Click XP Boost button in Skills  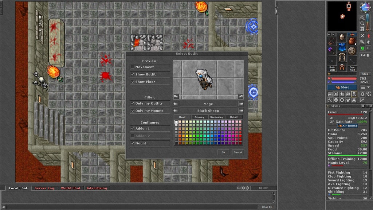348,126
